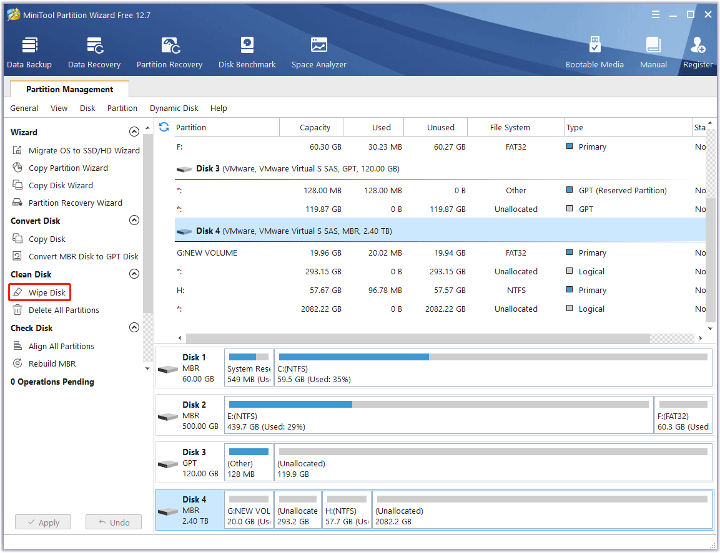Image resolution: width=720 pixels, height=553 pixels.
Task: Click the Disk 4 drive icon in disk map
Action: (x=167, y=511)
